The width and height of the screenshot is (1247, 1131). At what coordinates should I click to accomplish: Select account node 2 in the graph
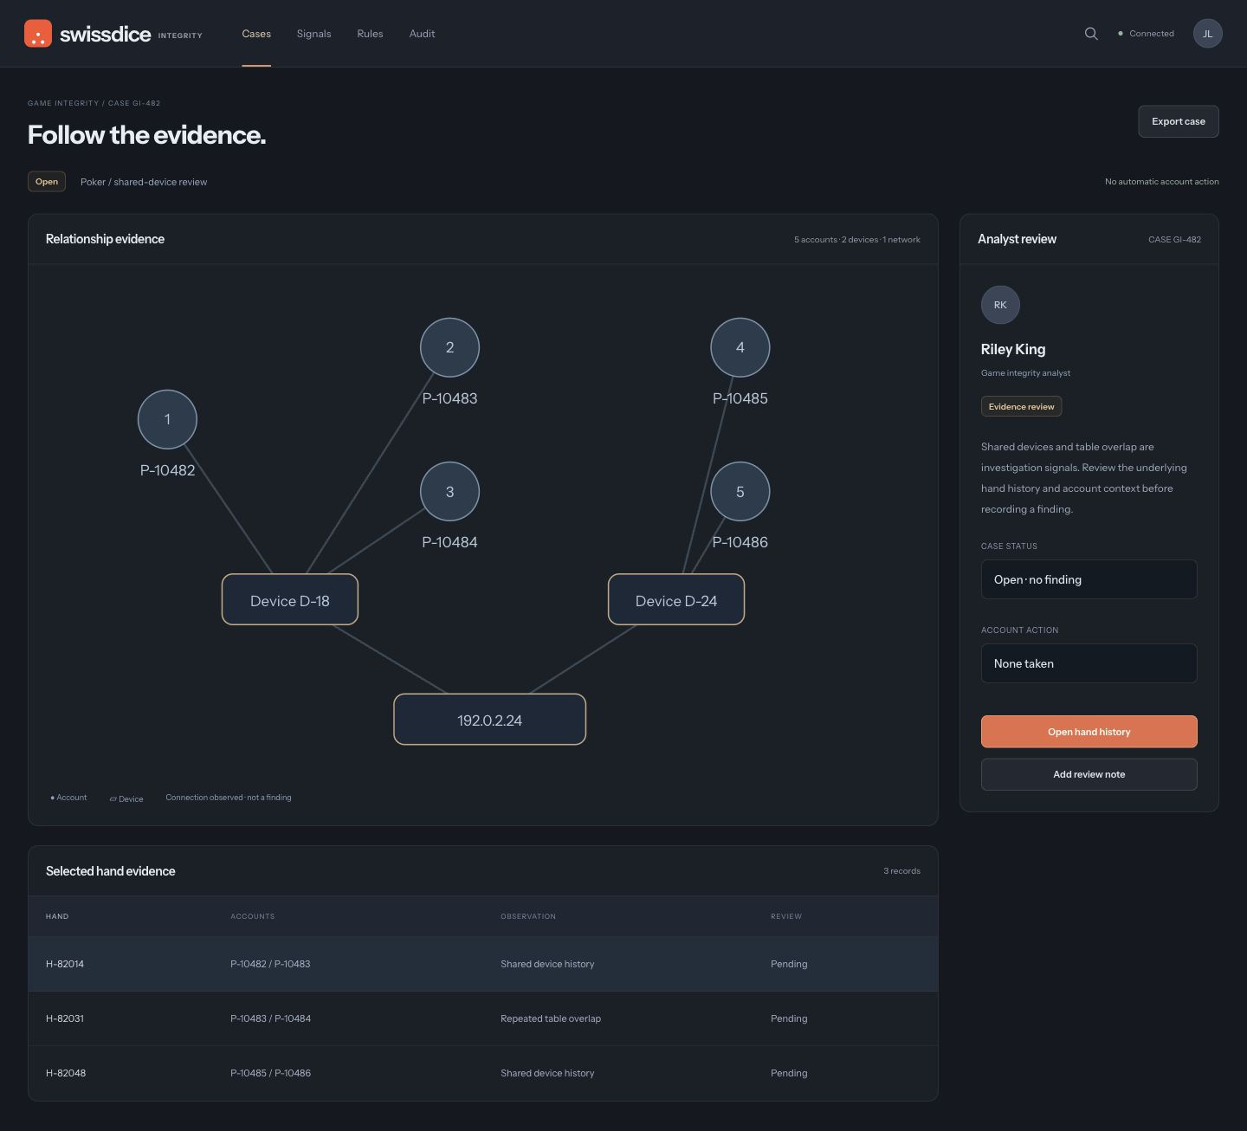449,347
